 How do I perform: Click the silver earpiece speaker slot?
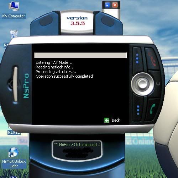(15, 84)
